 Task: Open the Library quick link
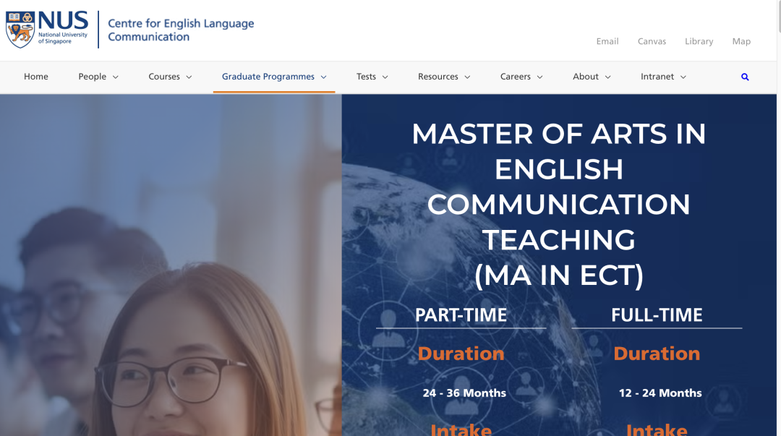[699, 41]
